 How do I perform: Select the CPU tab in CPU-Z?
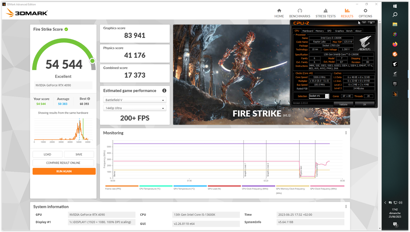pyautogui.click(x=297, y=31)
